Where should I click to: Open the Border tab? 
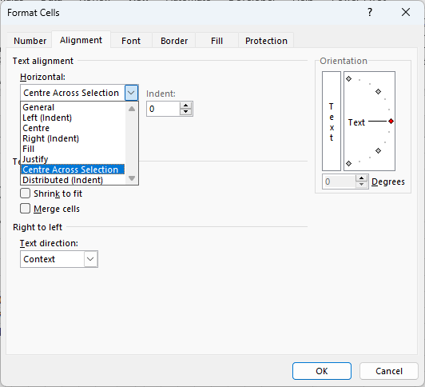pos(174,41)
